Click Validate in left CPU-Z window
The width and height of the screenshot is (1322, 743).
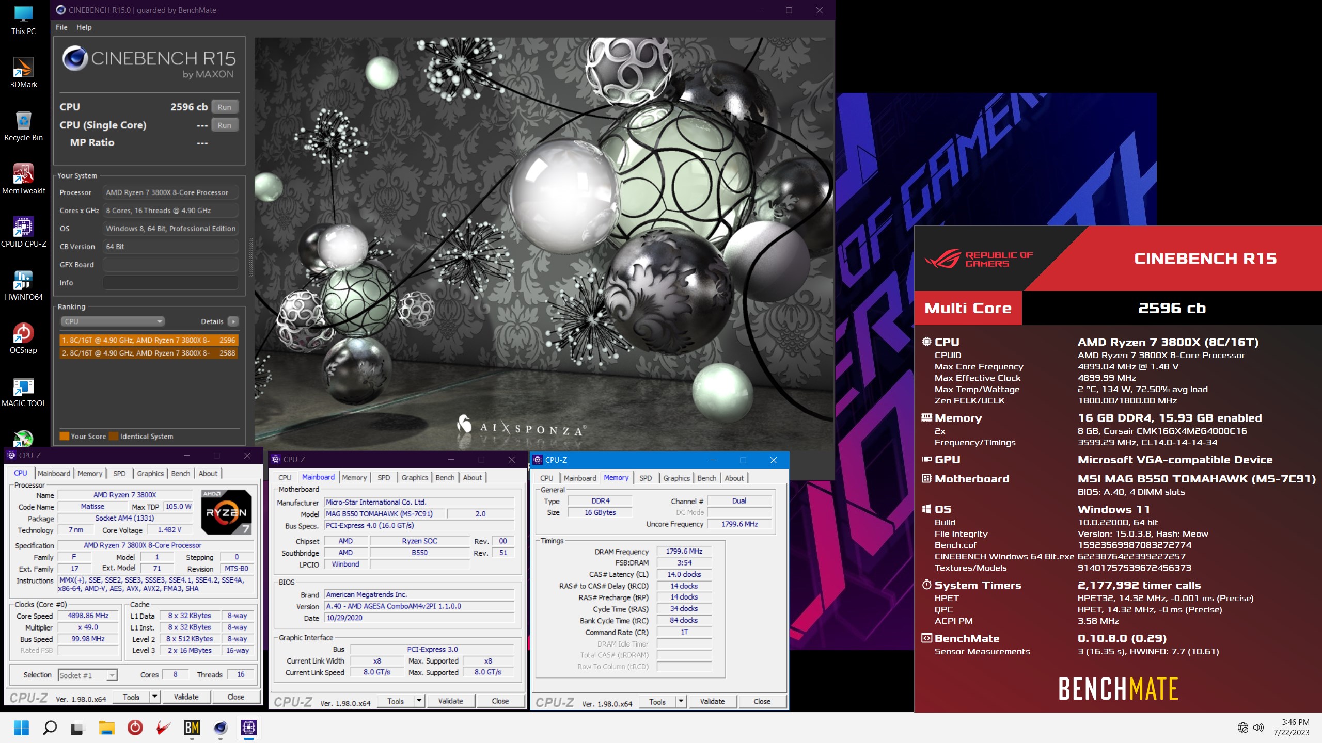coord(186,697)
